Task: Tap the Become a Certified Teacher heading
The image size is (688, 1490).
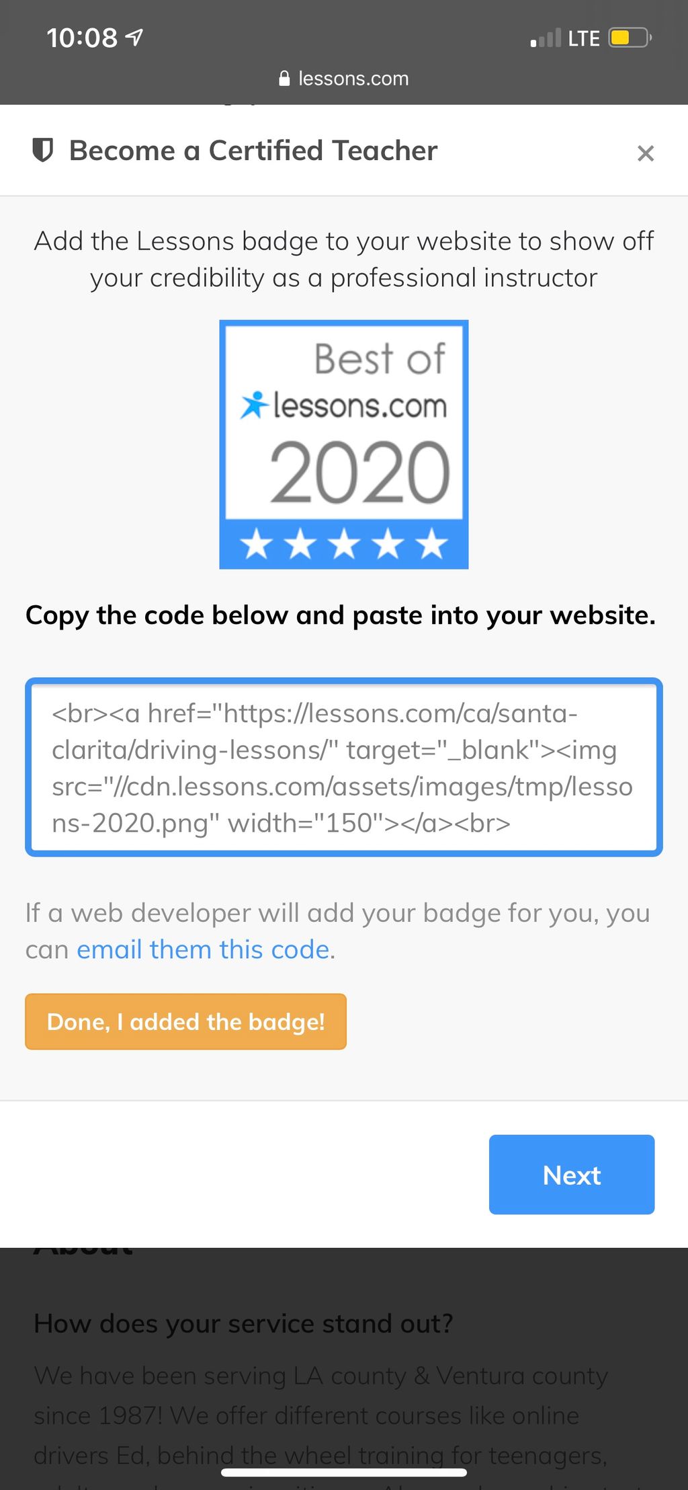Action: point(253,151)
